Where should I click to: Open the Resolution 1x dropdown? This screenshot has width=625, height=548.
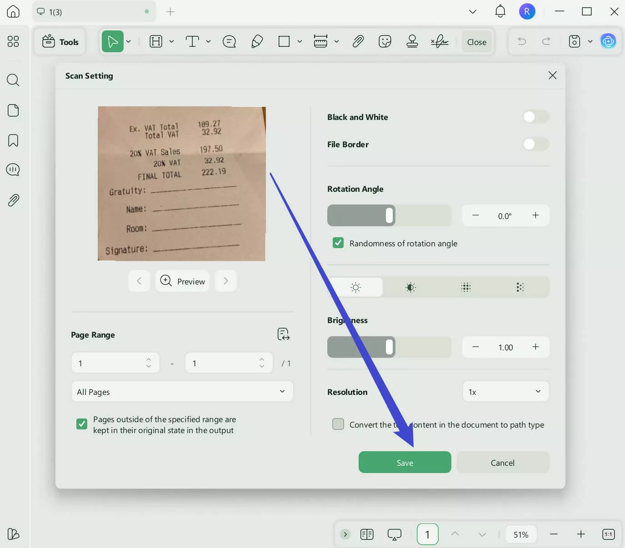point(505,392)
